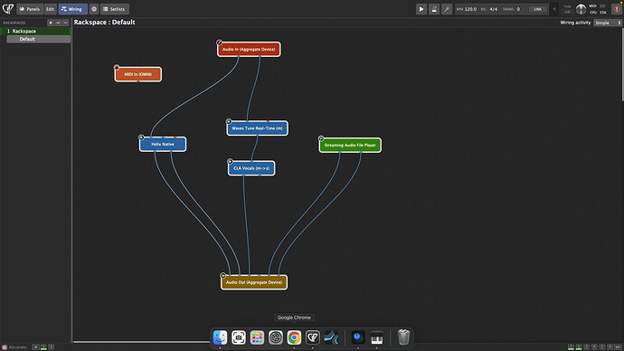Viewport: 624px width, 351px height.
Task: Click the Recorder label in status bar
Action: click(18, 347)
